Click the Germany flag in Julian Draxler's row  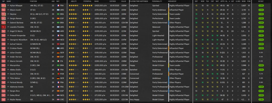point(58,53)
